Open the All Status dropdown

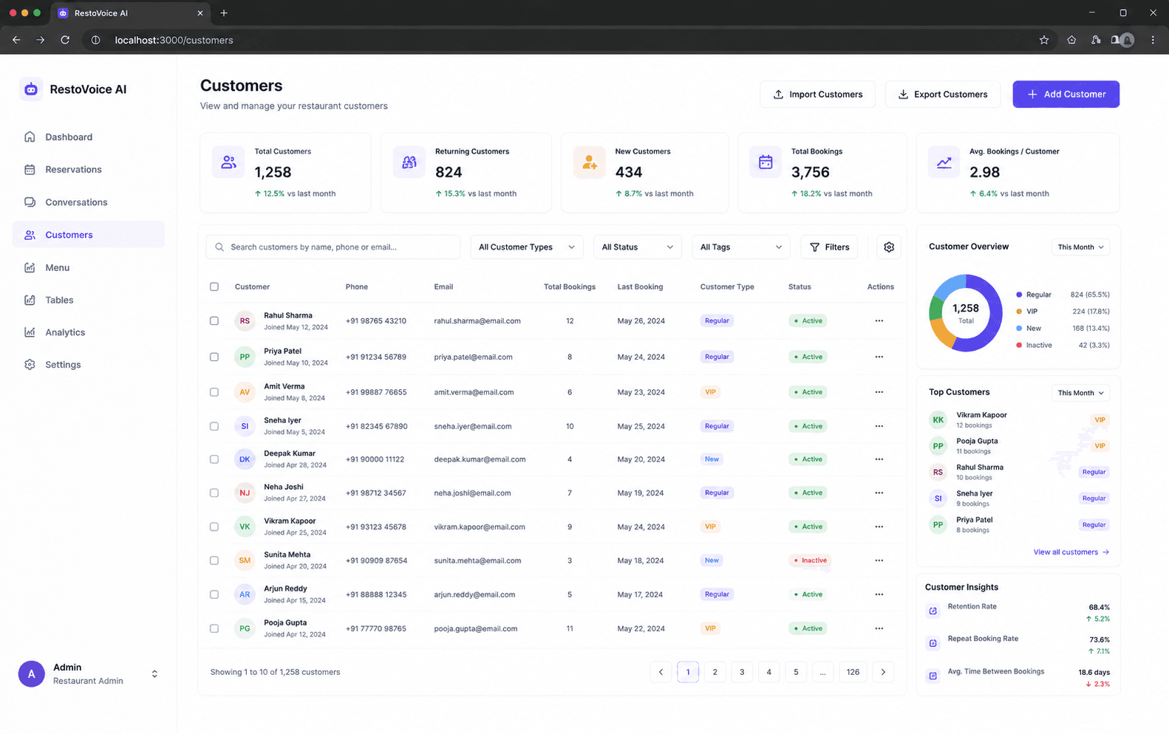[x=638, y=247]
